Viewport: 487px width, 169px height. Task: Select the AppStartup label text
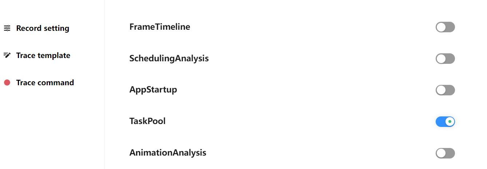(x=153, y=90)
